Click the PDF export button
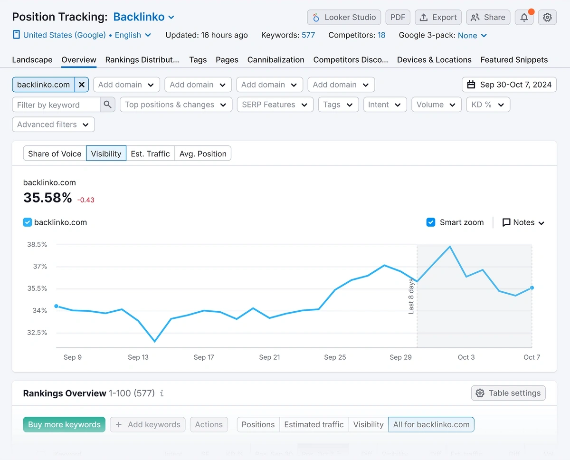 point(398,18)
